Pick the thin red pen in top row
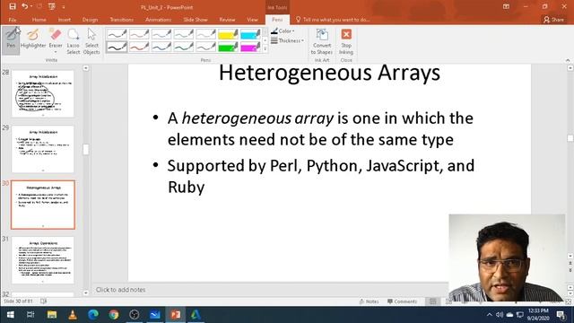This screenshot has height=323, width=574. [x=139, y=34]
